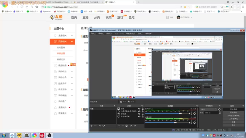Toggle visibility of 显示器采集 source
Viewport: 246px width, 138px height.
tap(139, 117)
